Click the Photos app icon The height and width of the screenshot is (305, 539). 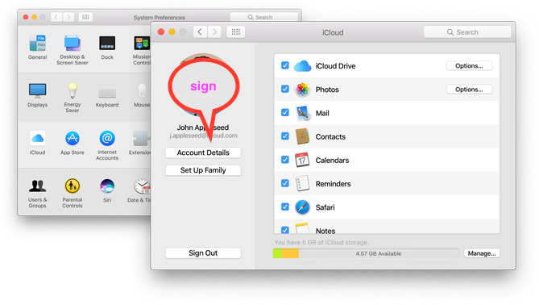pyautogui.click(x=302, y=90)
